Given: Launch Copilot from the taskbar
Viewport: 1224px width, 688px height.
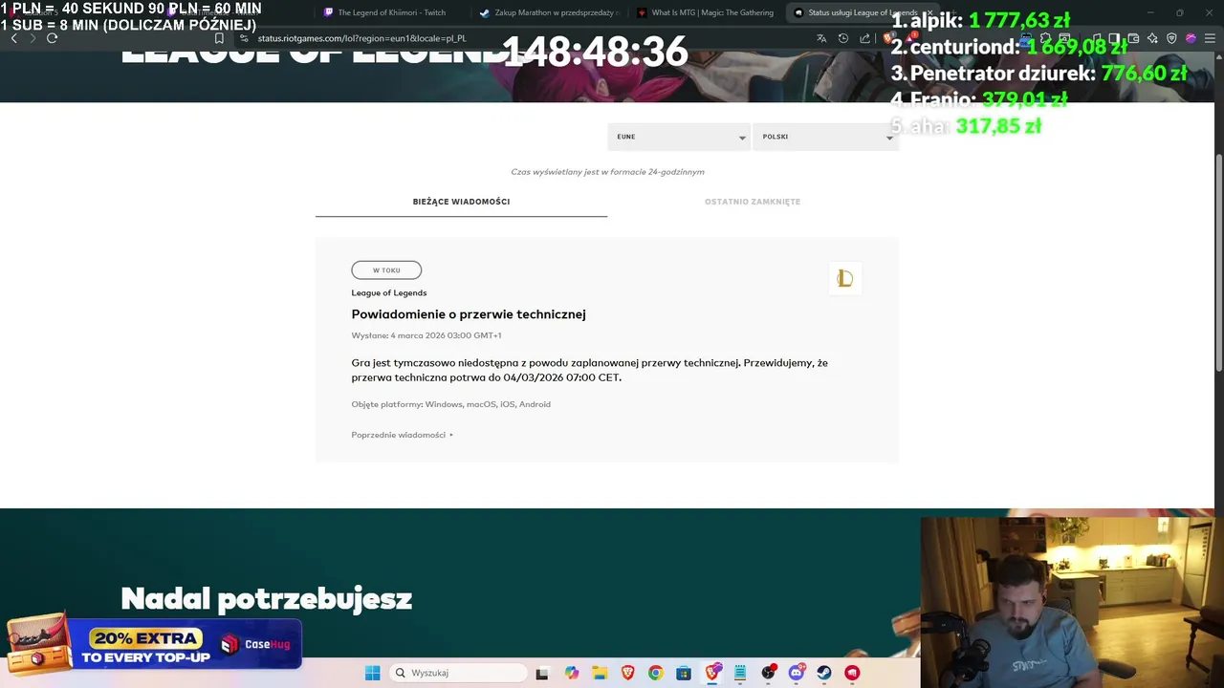Looking at the screenshot, I should pos(572,673).
